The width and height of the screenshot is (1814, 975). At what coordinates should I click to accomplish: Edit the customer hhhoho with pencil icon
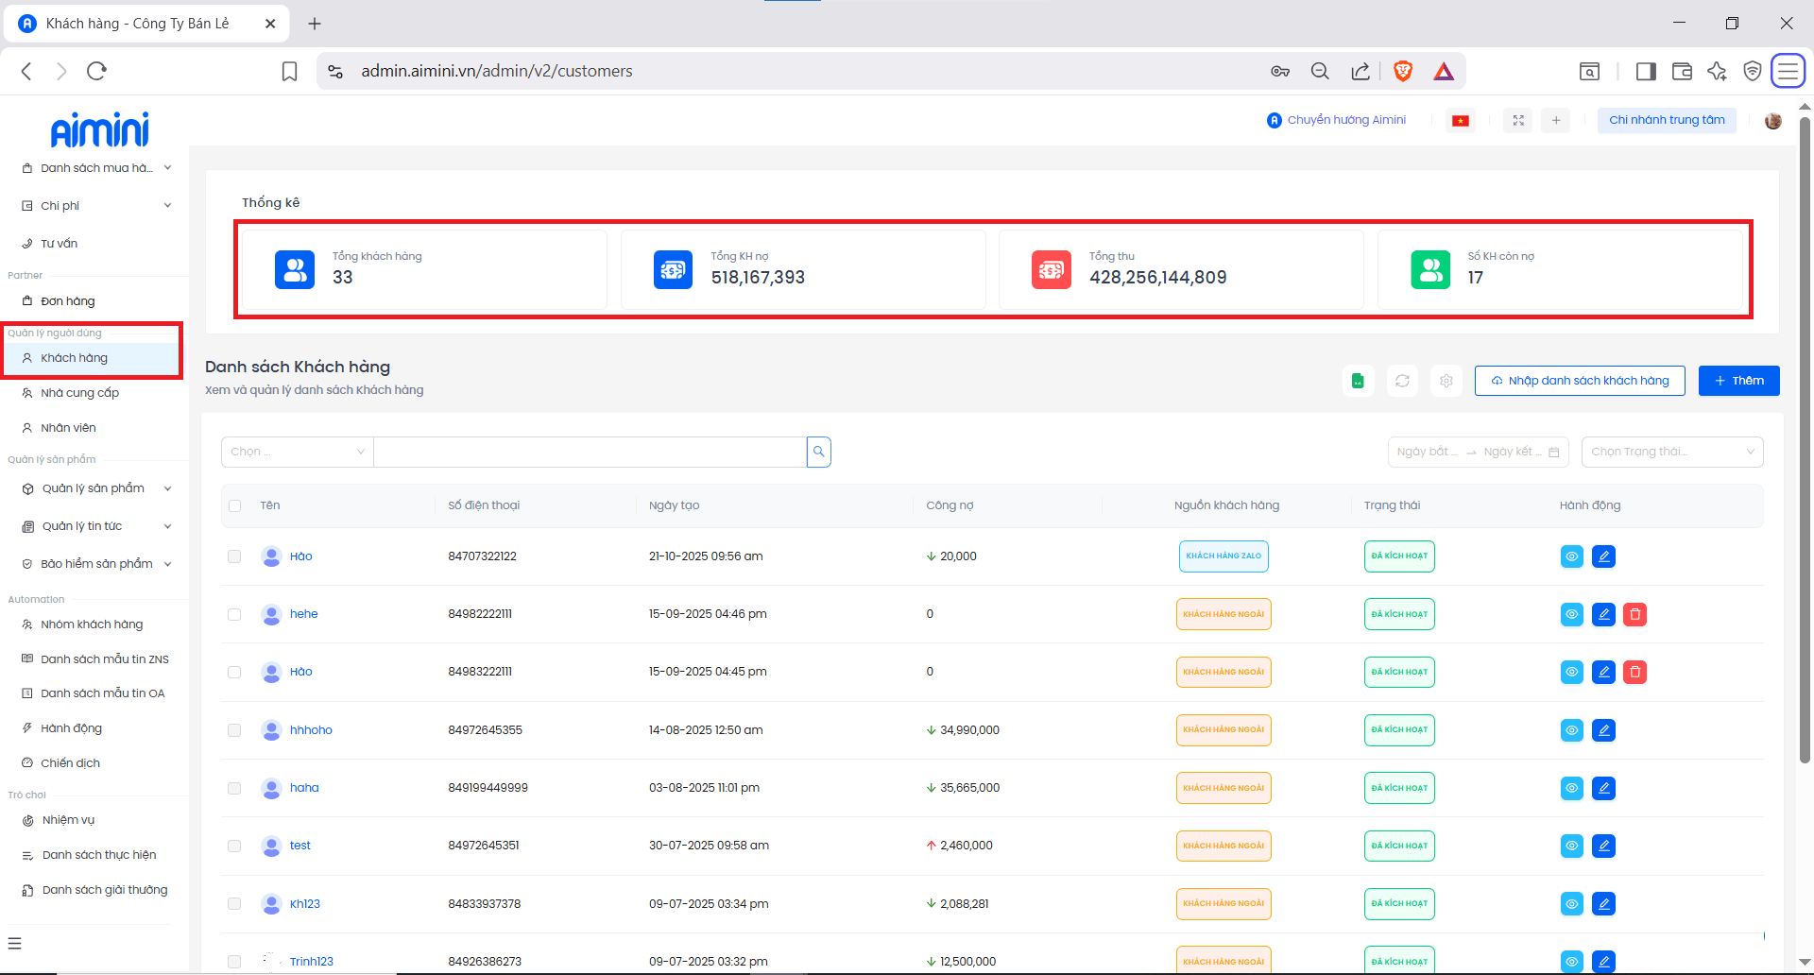point(1603,730)
